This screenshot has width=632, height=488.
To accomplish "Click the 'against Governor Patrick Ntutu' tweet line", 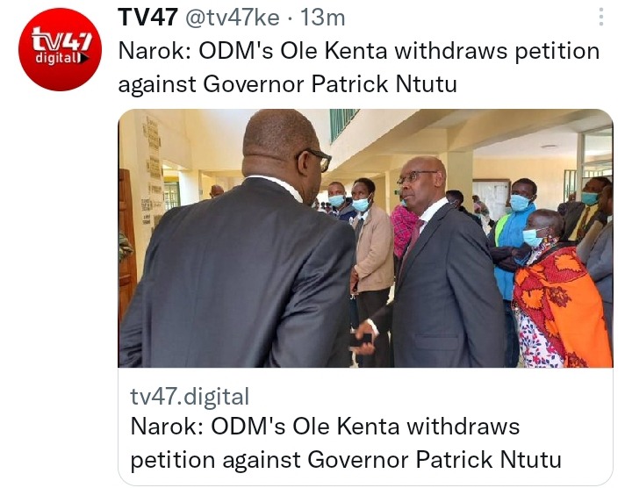I will (x=287, y=84).
